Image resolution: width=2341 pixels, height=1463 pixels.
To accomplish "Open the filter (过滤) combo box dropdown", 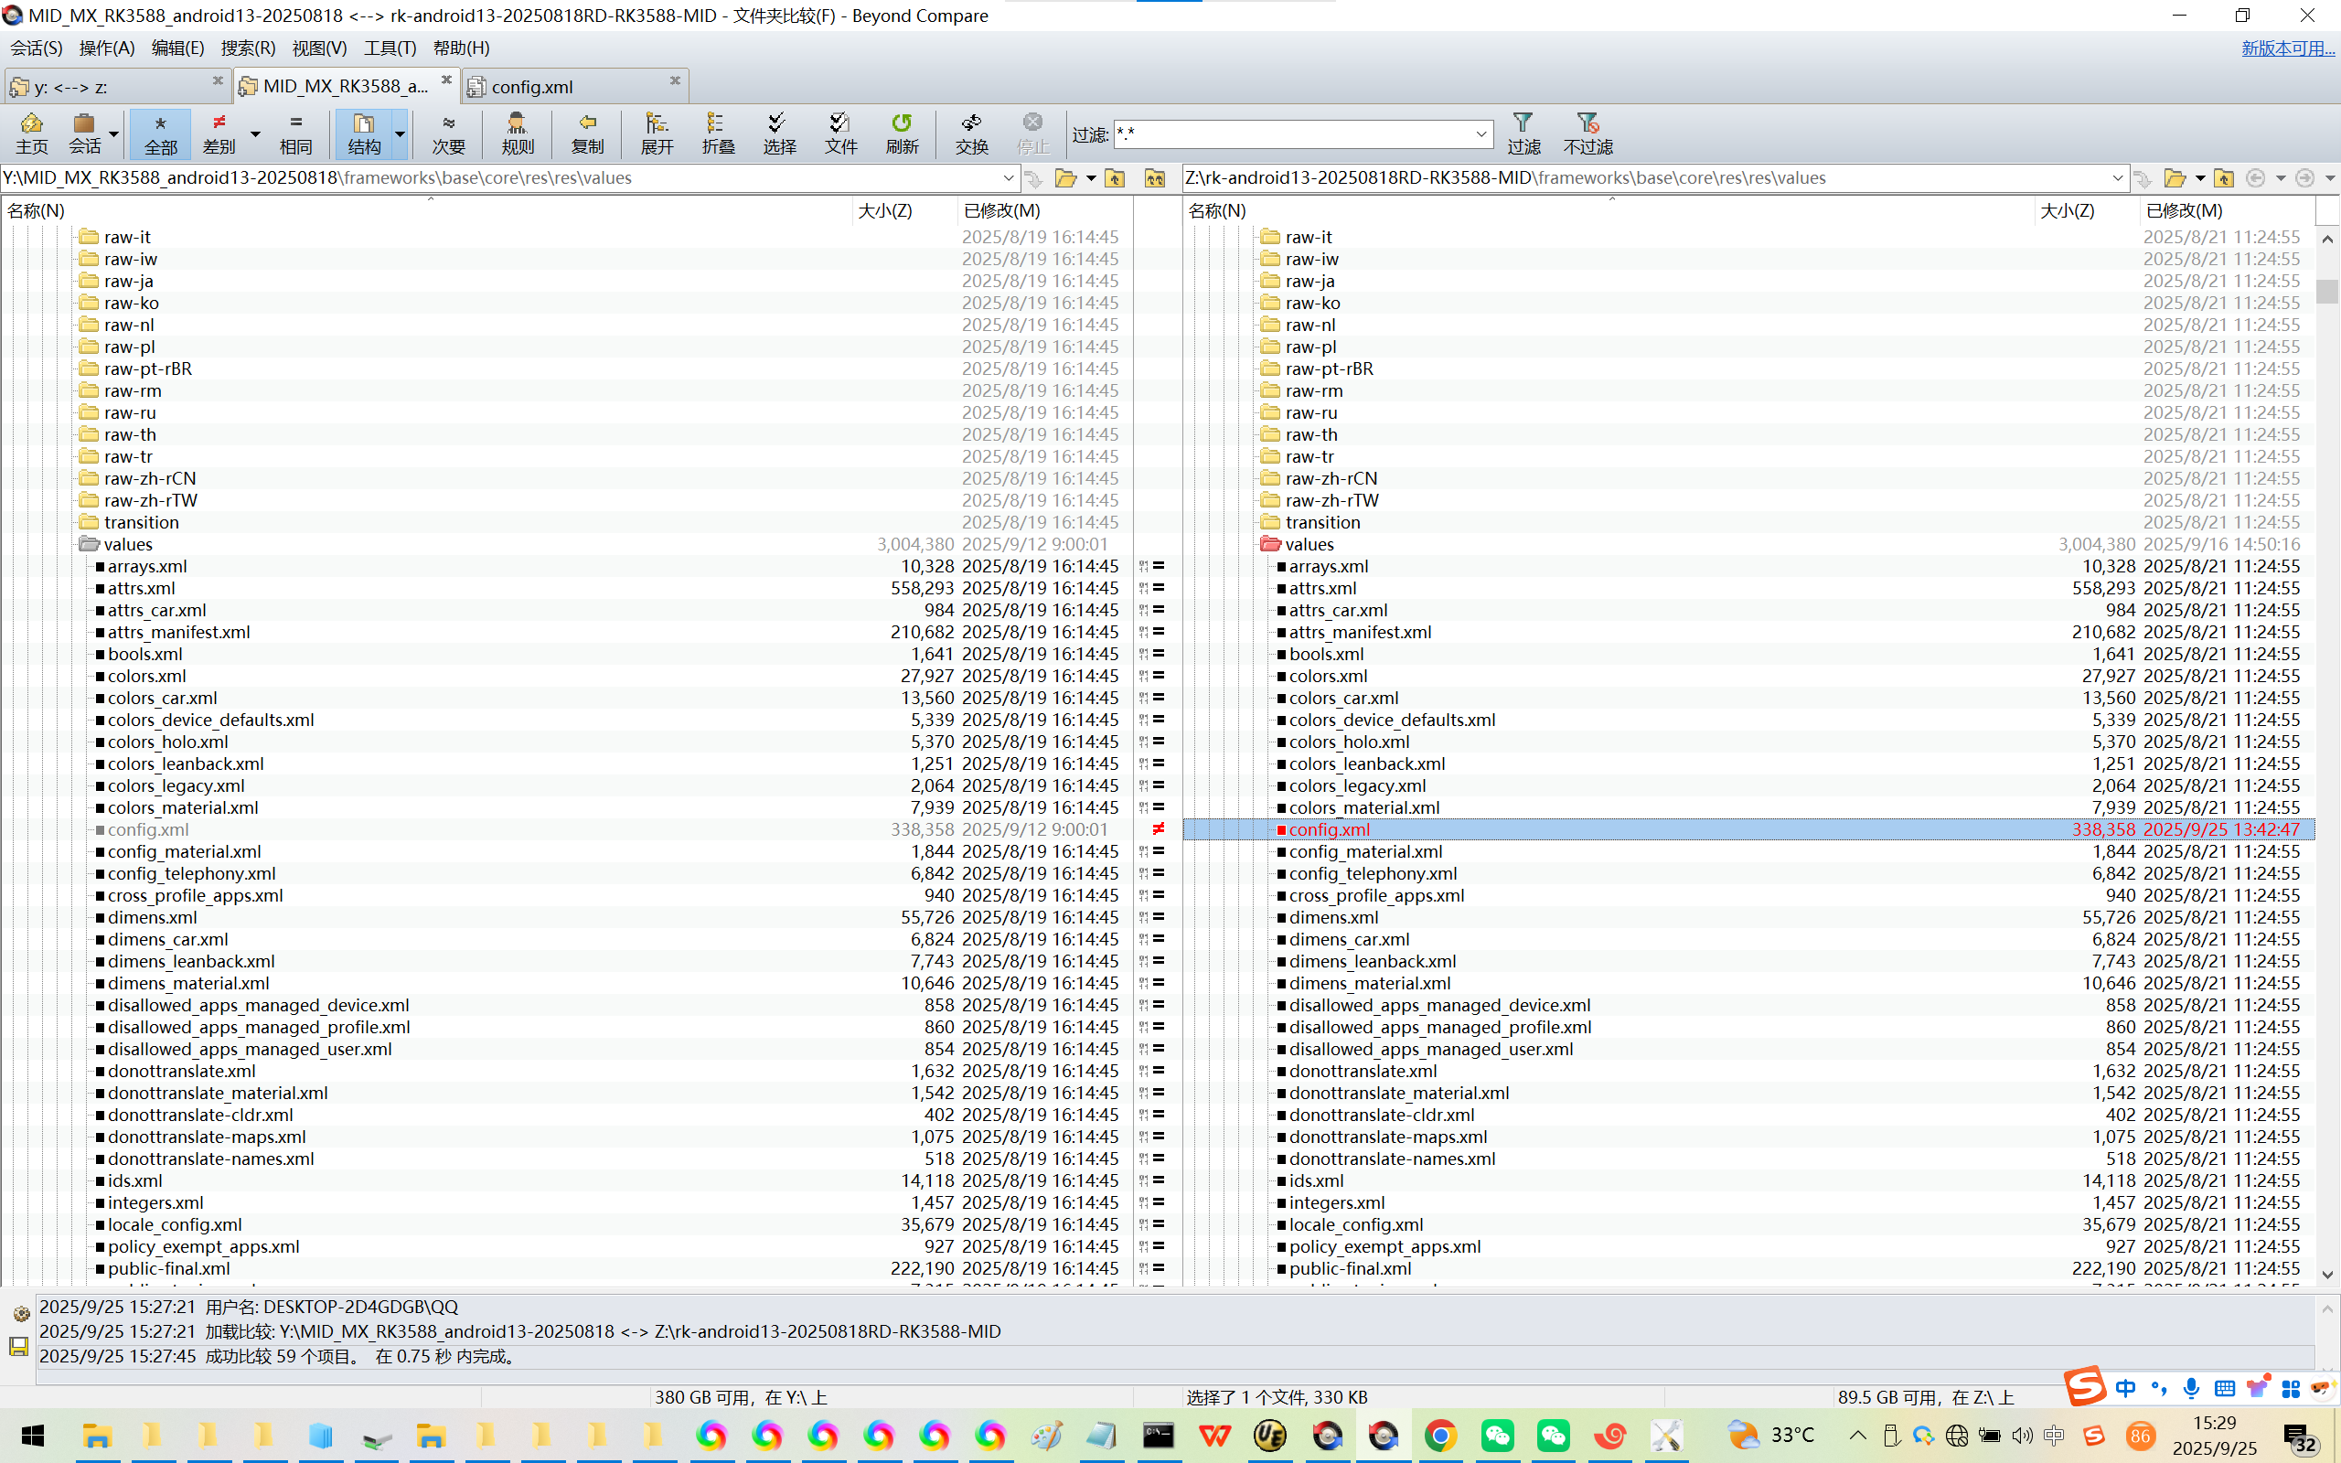I will pyautogui.click(x=1481, y=133).
